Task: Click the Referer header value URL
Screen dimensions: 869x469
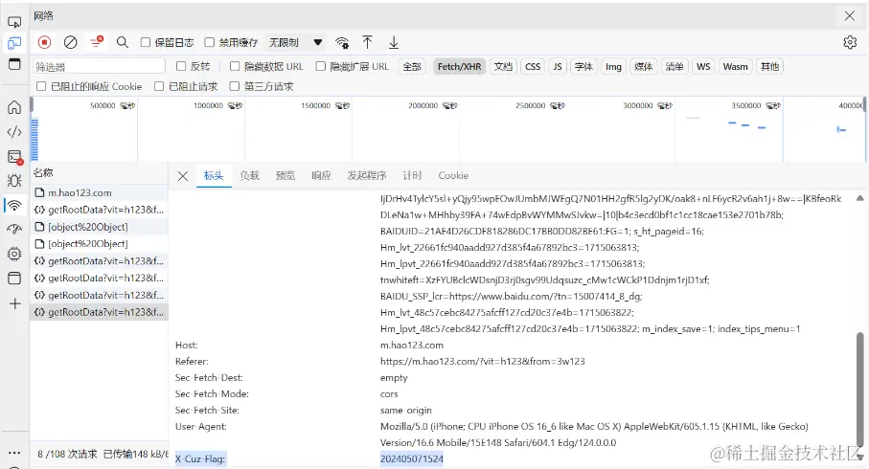Action: pos(483,361)
